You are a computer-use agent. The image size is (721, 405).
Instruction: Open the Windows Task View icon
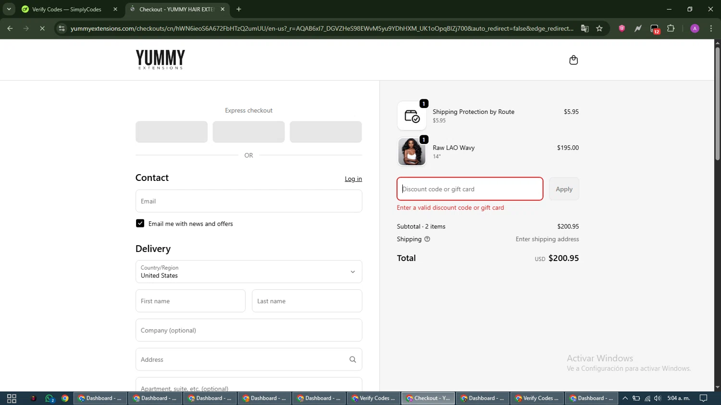coord(12,398)
